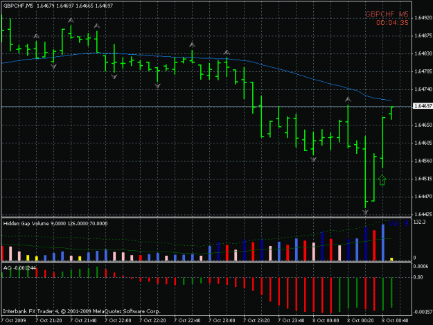Click the blue Vol 9 readout
This screenshot has height=325, width=433.
(x=398, y=223)
